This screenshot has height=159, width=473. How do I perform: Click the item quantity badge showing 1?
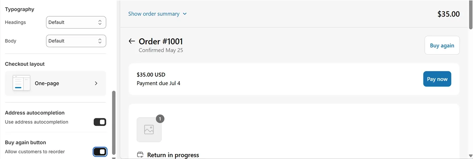click(x=160, y=119)
